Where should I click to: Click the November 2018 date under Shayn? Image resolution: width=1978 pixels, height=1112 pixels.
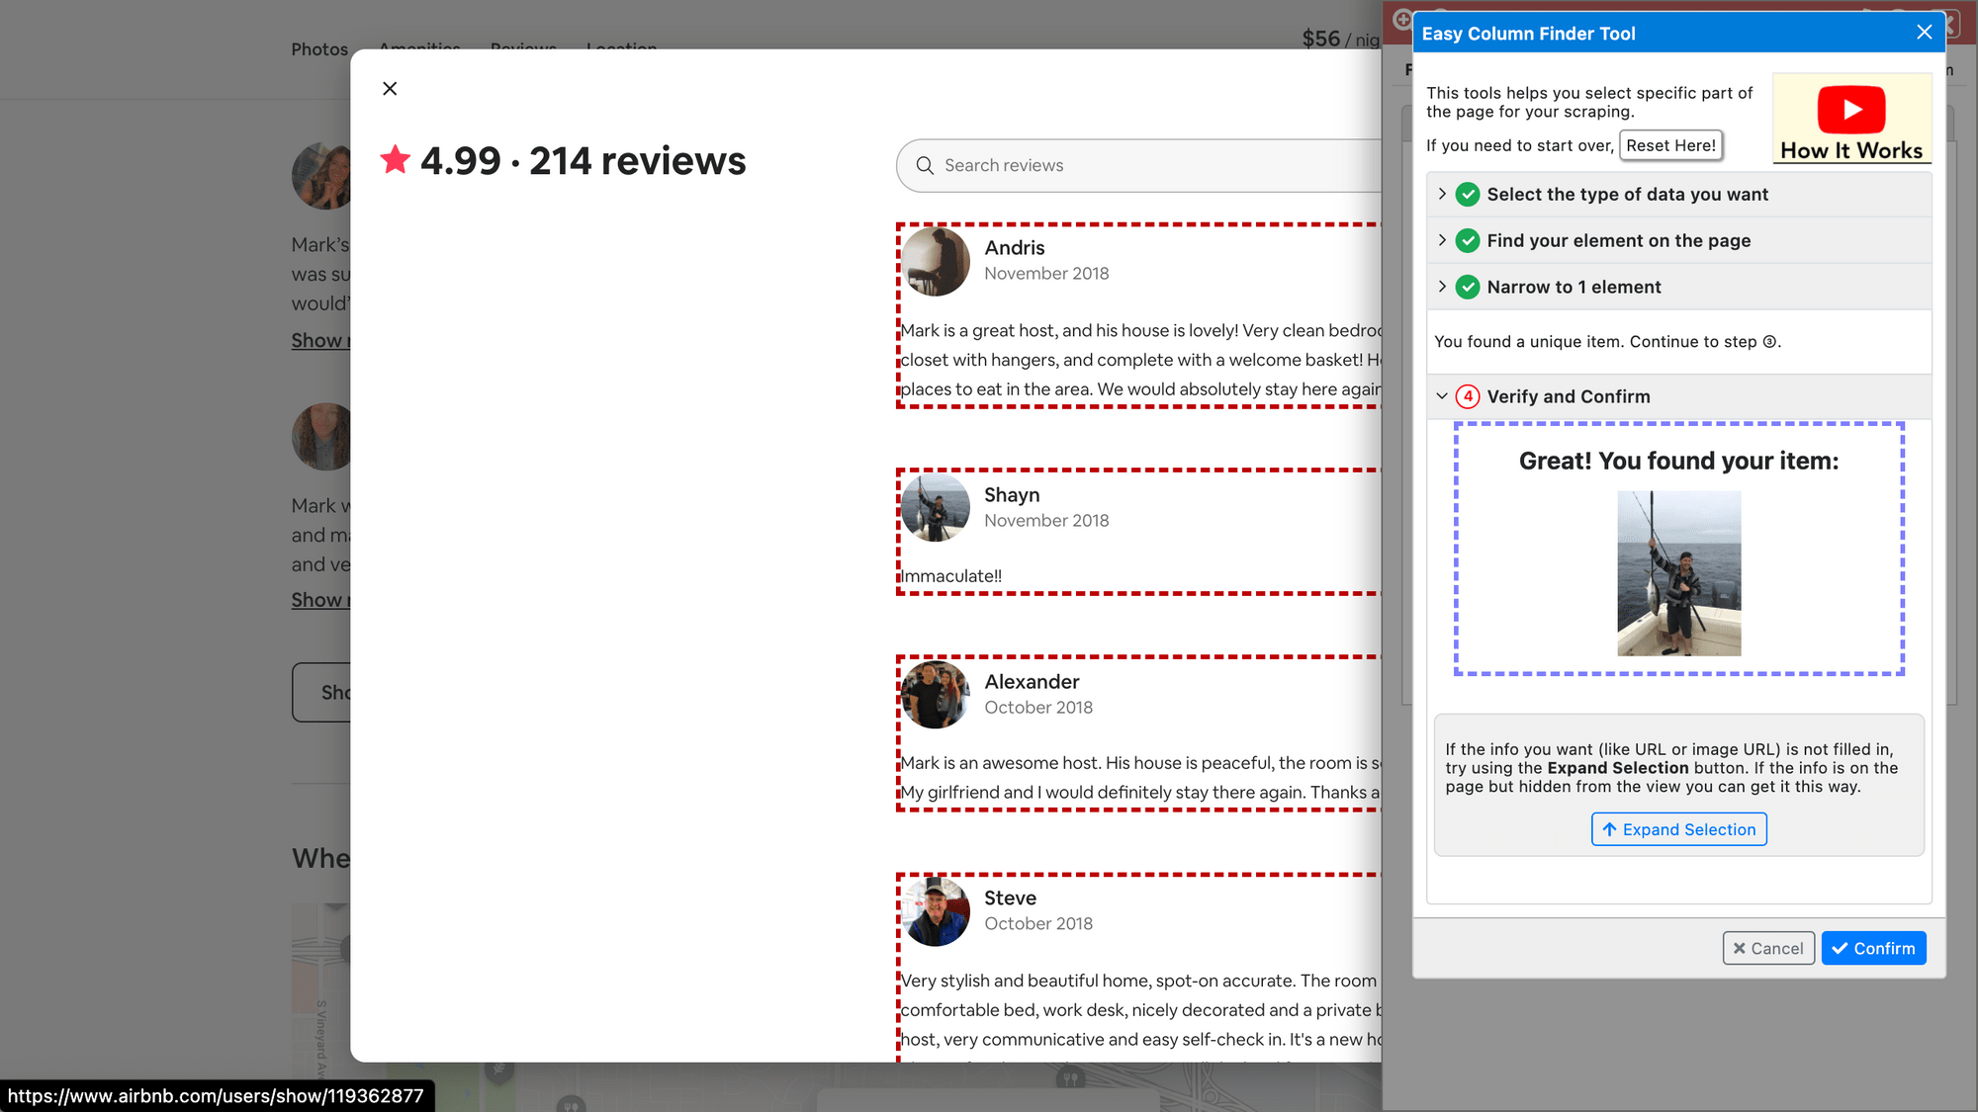(x=1046, y=521)
